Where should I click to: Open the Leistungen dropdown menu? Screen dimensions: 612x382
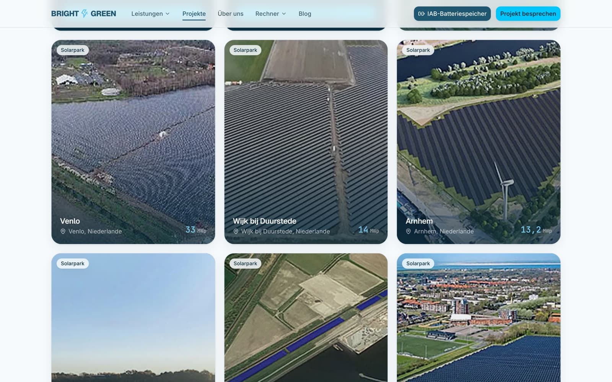150,14
